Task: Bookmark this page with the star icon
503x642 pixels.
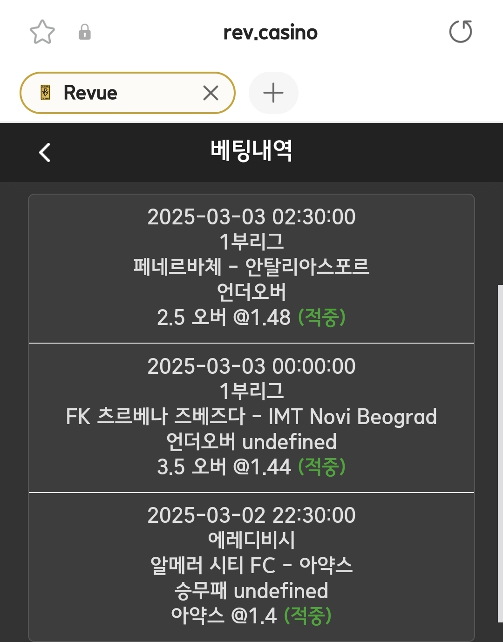Action: point(42,32)
